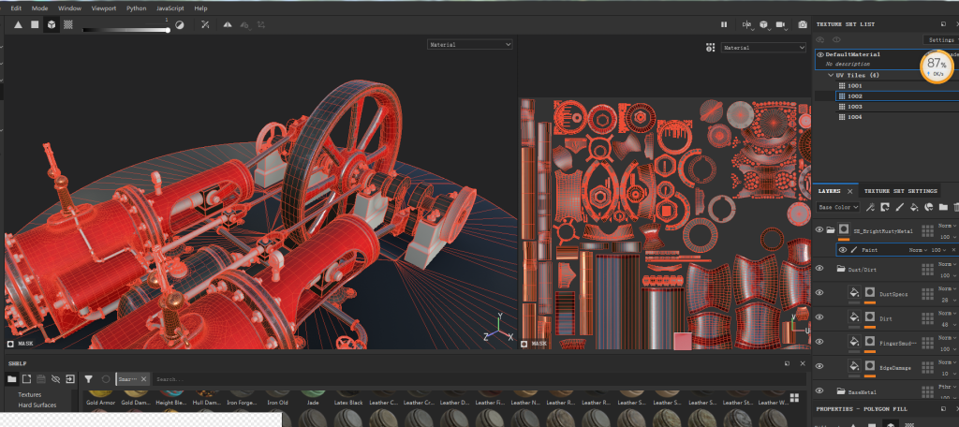Image resolution: width=959 pixels, height=427 pixels.
Task: Click the crossed-eye hide icon in Shelf
Action: pyautogui.click(x=55, y=379)
